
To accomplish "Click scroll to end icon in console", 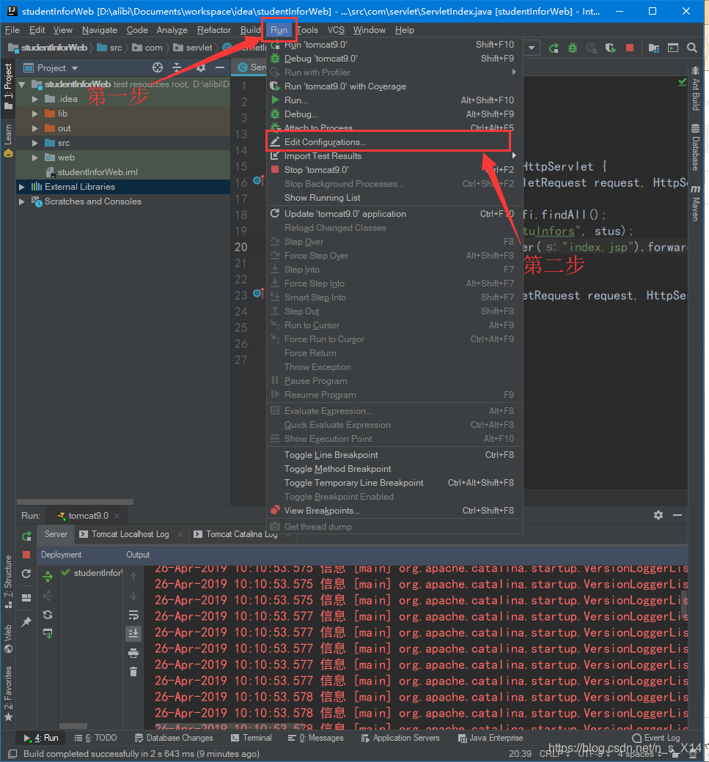I will click(133, 633).
